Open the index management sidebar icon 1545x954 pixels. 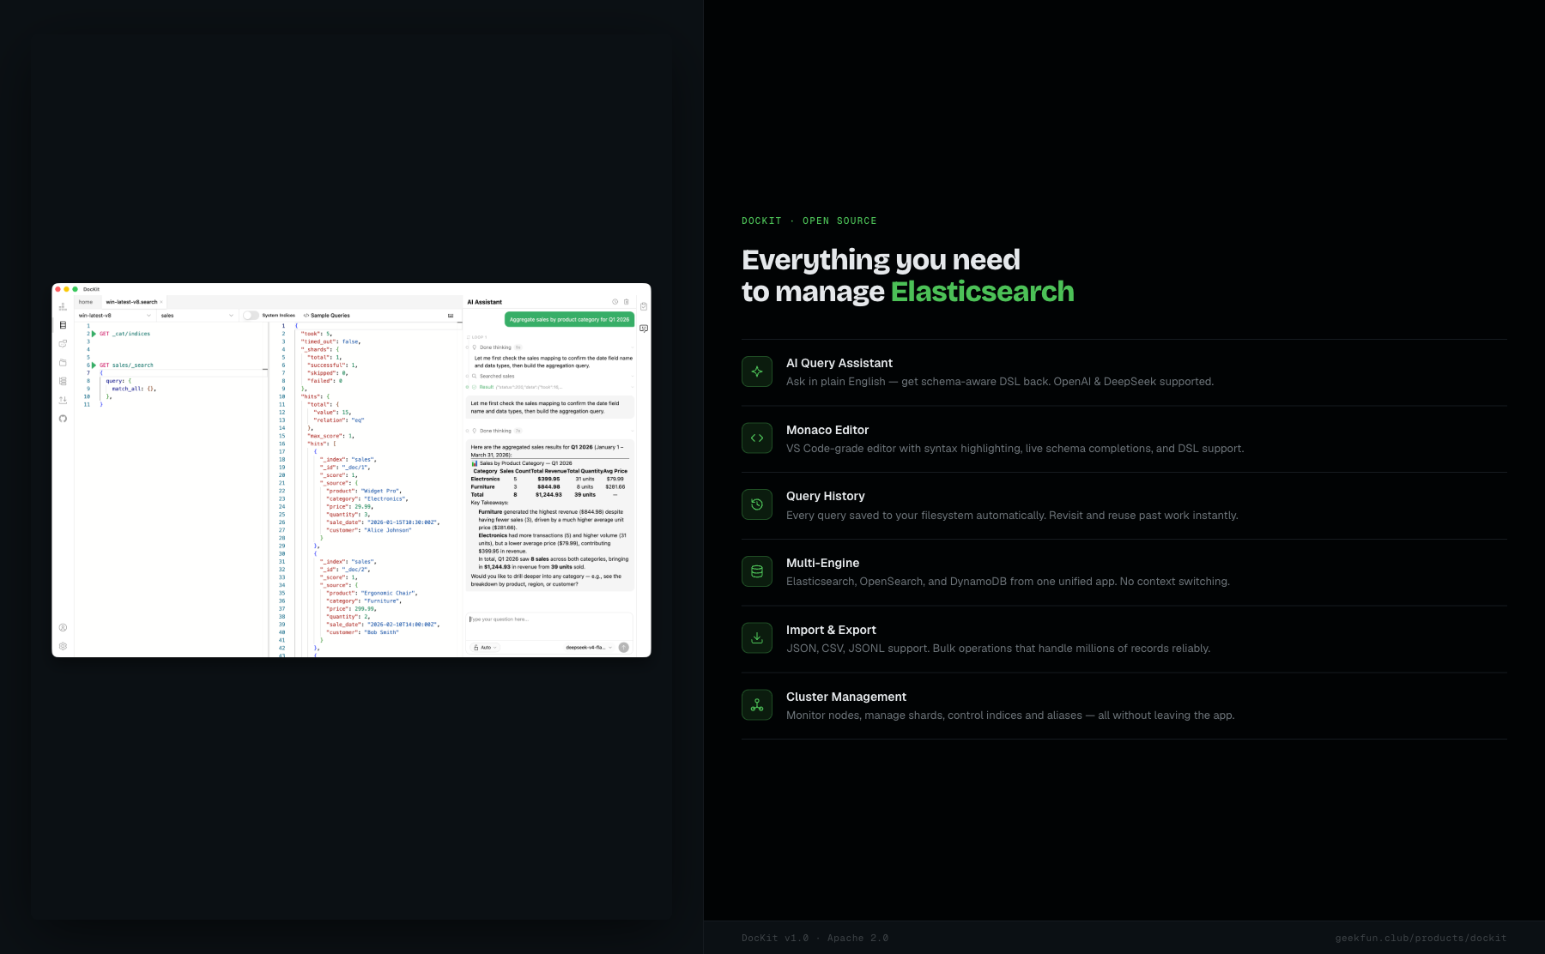(x=63, y=381)
